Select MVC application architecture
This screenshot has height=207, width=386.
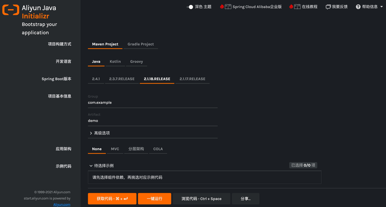coord(115,149)
